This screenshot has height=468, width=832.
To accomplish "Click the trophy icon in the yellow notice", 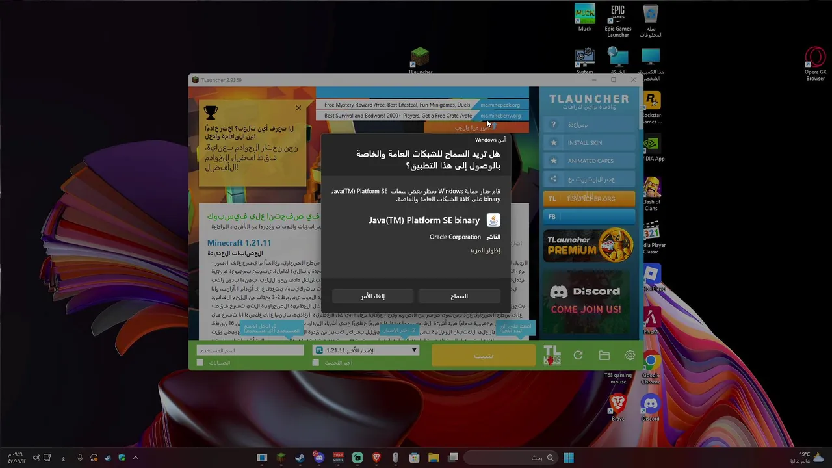I will pyautogui.click(x=211, y=112).
